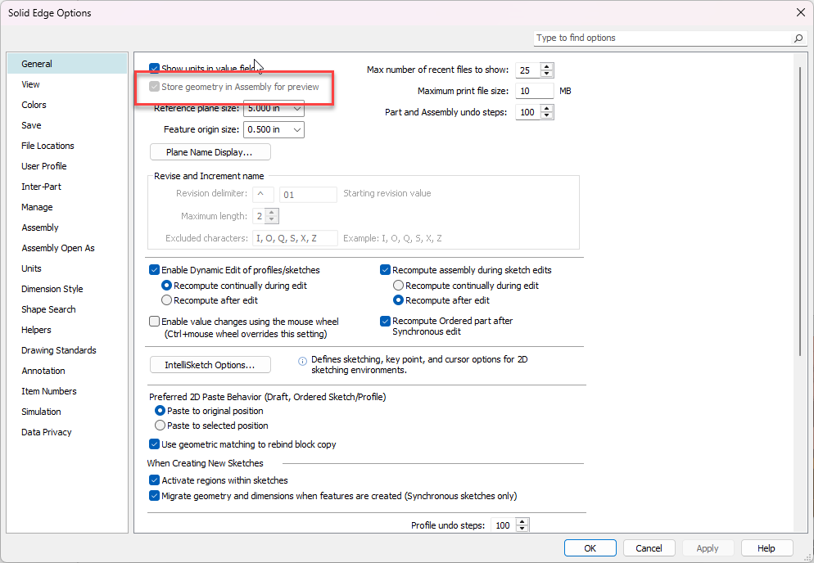Uncheck Use geometric matching to rebind block copy
814x563 pixels.
pos(154,444)
